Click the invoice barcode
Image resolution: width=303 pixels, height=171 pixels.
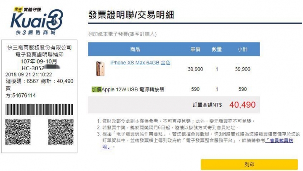point(40,109)
